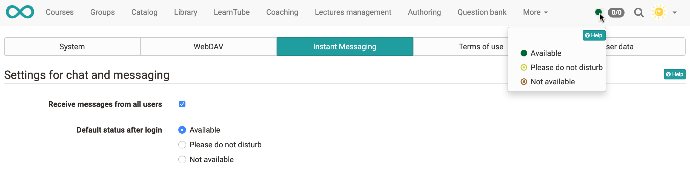Image resolution: width=690 pixels, height=169 pixels.
Task: Select Available default status radio button
Action: (182, 130)
